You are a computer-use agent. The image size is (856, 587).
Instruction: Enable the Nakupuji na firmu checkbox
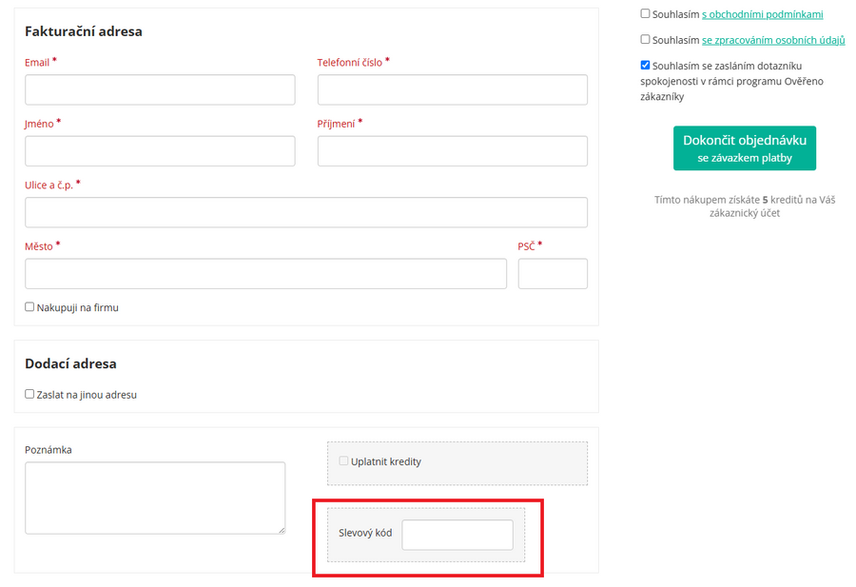(x=29, y=307)
